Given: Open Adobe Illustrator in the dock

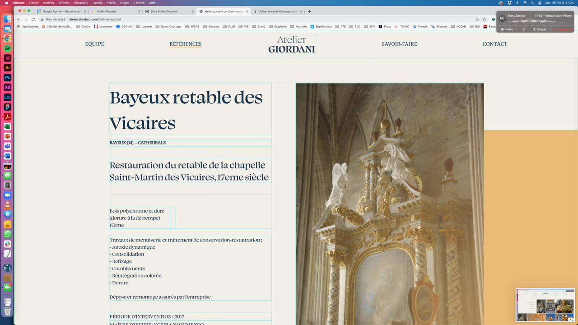Looking at the screenshot, I should (7, 68).
